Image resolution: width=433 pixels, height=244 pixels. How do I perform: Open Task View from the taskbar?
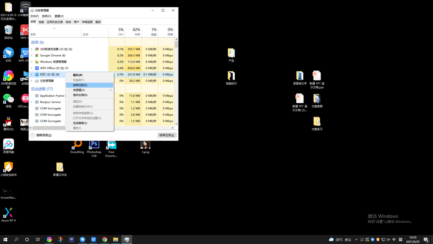(38, 239)
